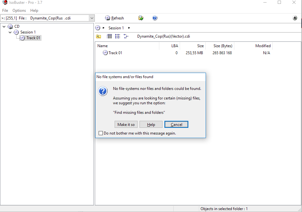Open the File menu
This screenshot has height=212, width=302.
click(x=5, y=11)
